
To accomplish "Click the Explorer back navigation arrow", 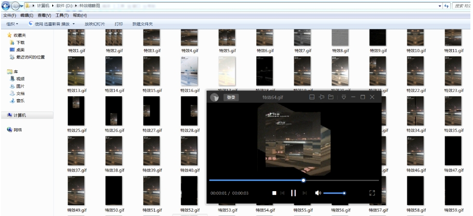I will pos(6,5).
